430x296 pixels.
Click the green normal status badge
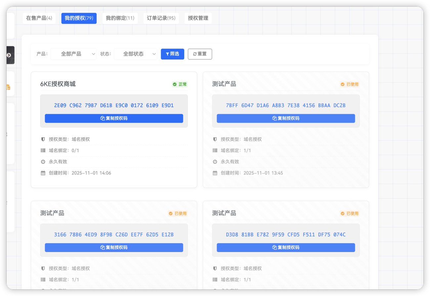180,84
